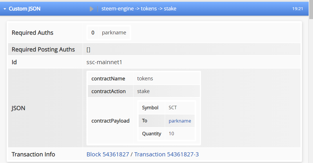The image size is (313, 163).
Task: Click the Transaction Info label
Action: [33, 154]
